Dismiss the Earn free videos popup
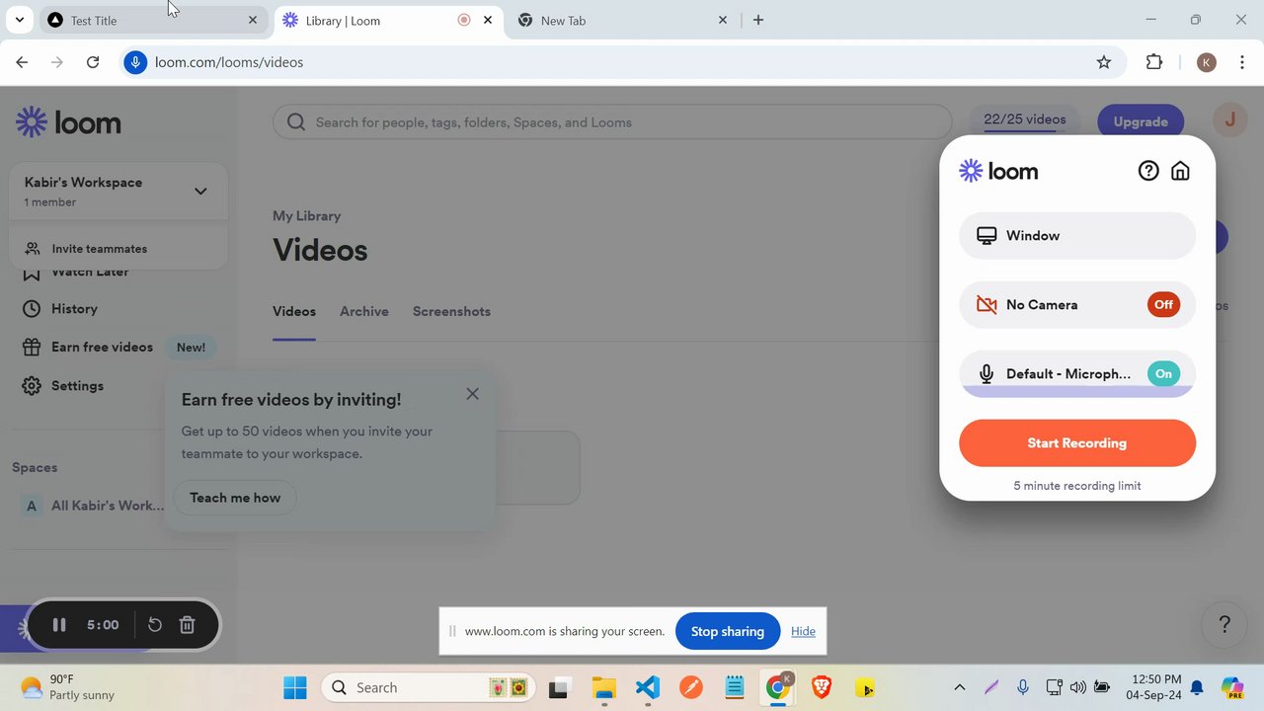This screenshot has height=711, width=1264. tap(472, 394)
